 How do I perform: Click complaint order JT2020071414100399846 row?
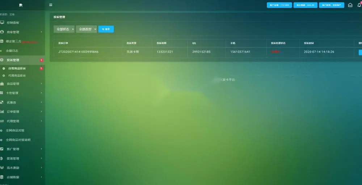pos(208,52)
